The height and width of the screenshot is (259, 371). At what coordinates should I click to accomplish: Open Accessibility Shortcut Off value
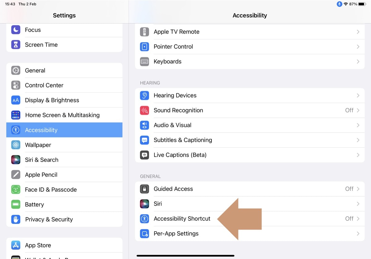[349, 219]
